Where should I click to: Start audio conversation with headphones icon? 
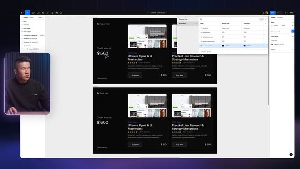point(262,13)
